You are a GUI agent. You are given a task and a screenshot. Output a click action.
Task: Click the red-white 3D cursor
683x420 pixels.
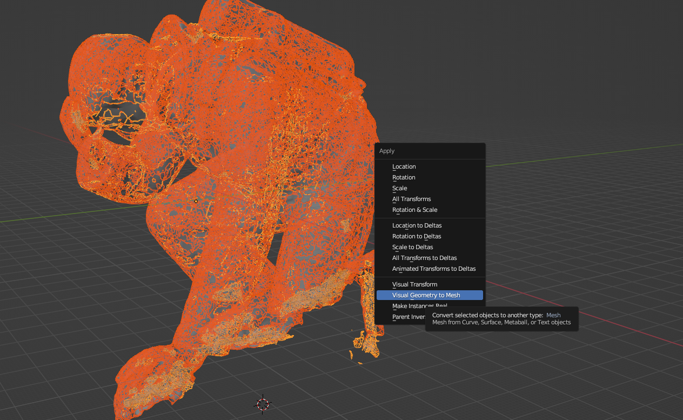263,404
